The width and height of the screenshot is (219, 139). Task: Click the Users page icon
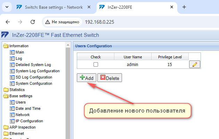tap(12, 103)
